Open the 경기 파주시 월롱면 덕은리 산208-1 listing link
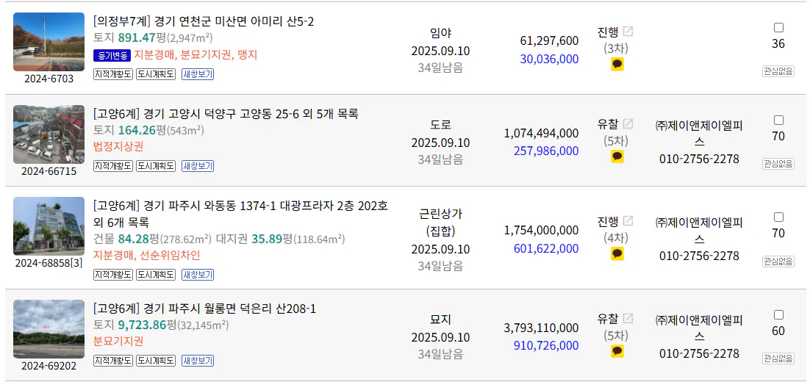This screenshot has width=810, height=382. click(x=204, y=309)
